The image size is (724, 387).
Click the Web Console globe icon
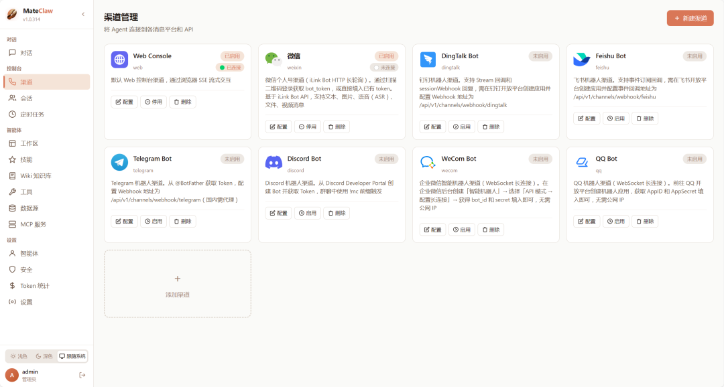[119, 59]
